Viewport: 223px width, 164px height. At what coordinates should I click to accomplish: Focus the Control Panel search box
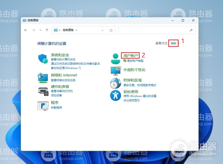click(157, 30)
